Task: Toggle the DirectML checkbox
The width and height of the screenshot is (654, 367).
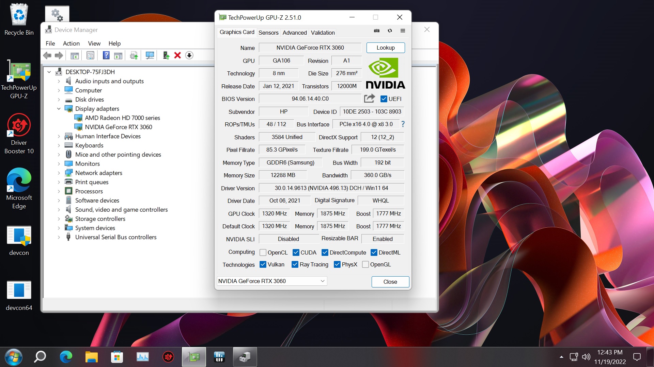Action: (374, 252)
